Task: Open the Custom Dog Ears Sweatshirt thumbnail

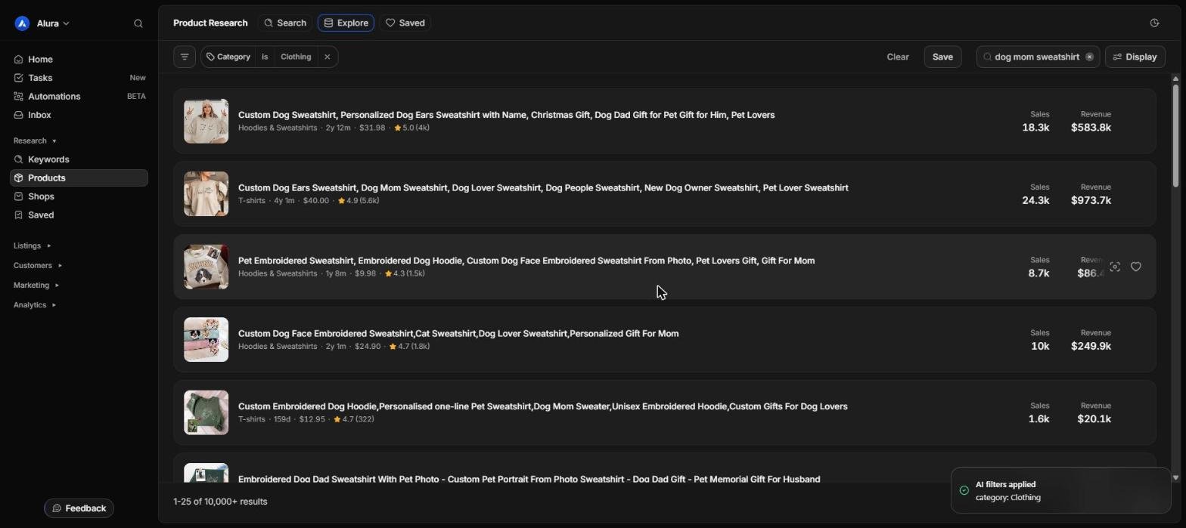Action: pos(206,194)
